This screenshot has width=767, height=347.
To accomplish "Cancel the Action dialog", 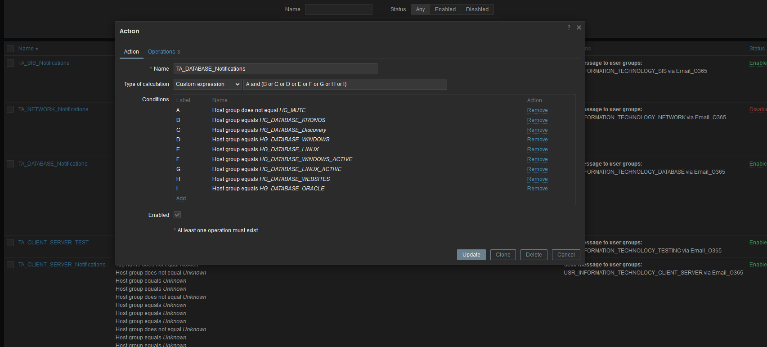I will 565,255.
